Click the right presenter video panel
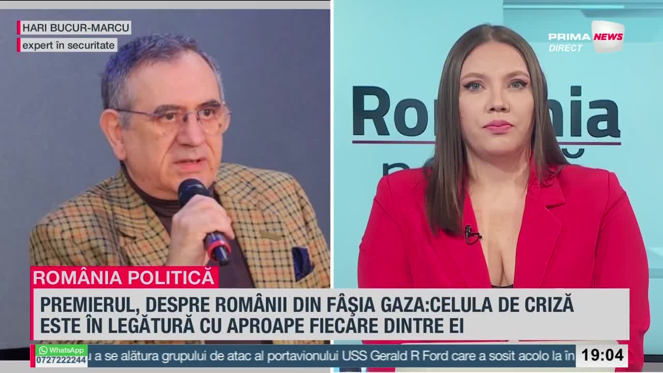The image size is (663, 373). pos(498,176)
